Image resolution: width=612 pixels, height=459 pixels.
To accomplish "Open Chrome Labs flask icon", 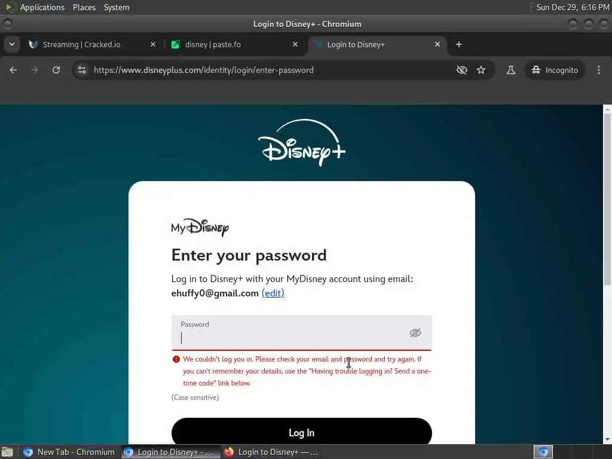I will coord(510,70).
